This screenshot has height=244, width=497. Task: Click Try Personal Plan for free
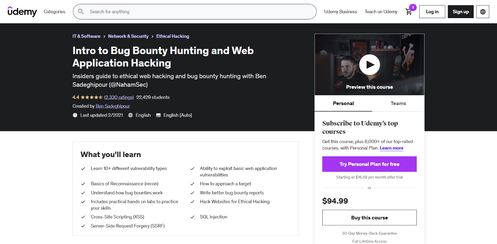(369, 164)
